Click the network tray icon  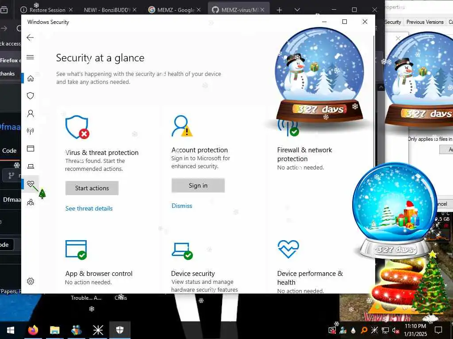pyautogui.click(x=385, y=330)
